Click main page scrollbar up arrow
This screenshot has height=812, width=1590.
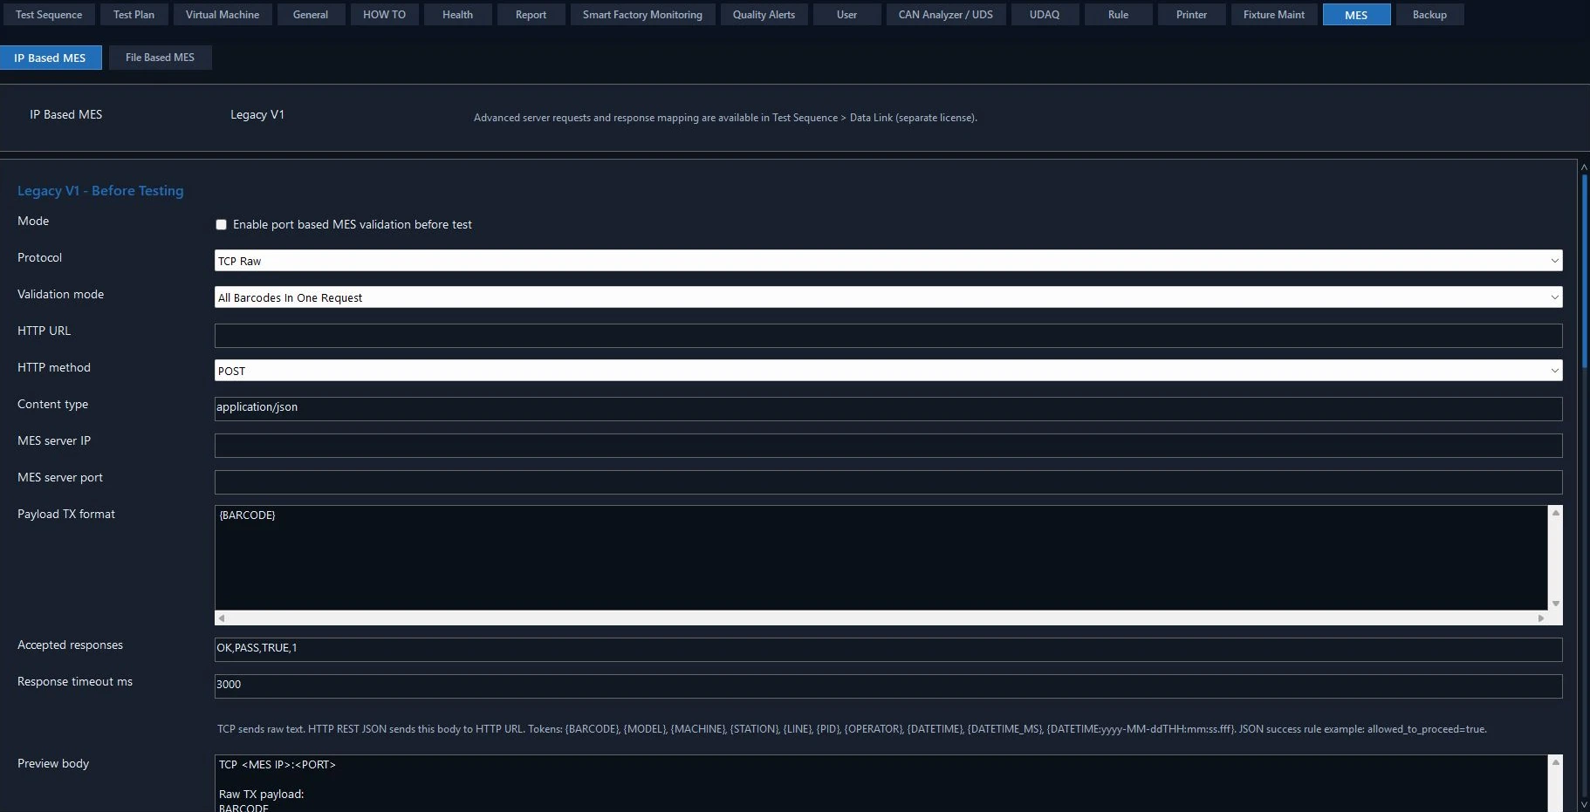(1584, 167)
